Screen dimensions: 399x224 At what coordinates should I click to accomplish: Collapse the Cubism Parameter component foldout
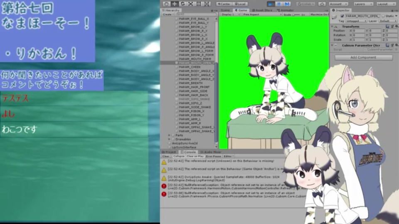[x=332, y=45]
